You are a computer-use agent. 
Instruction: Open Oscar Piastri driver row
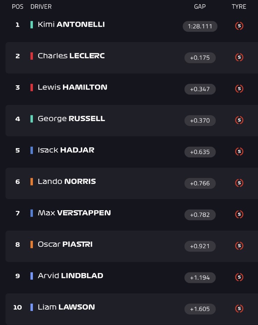pos(132,246)
